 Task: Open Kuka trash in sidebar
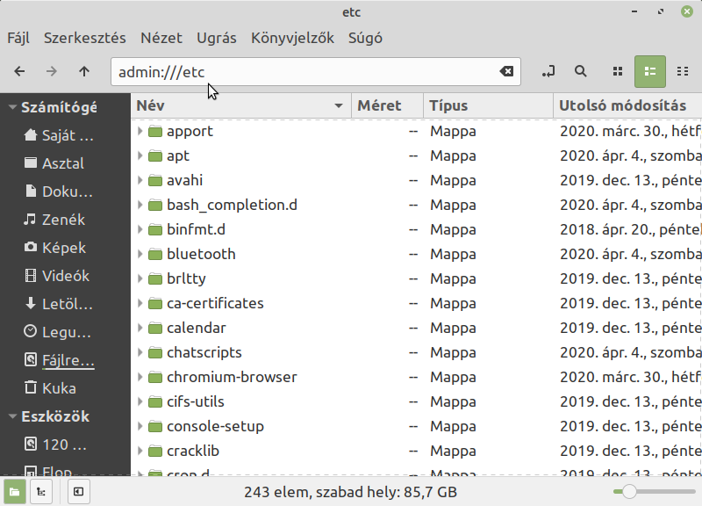pyautogui.click(x=50, y=388)
